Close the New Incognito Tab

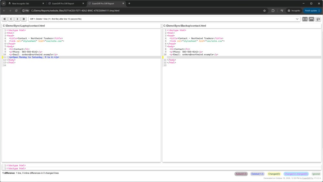tap(43, 4)
